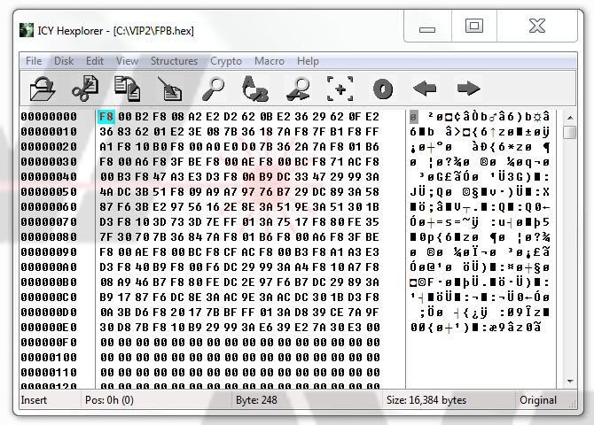Click the Paste toolbar icon
594x425 pixels.
coord(169,89)
